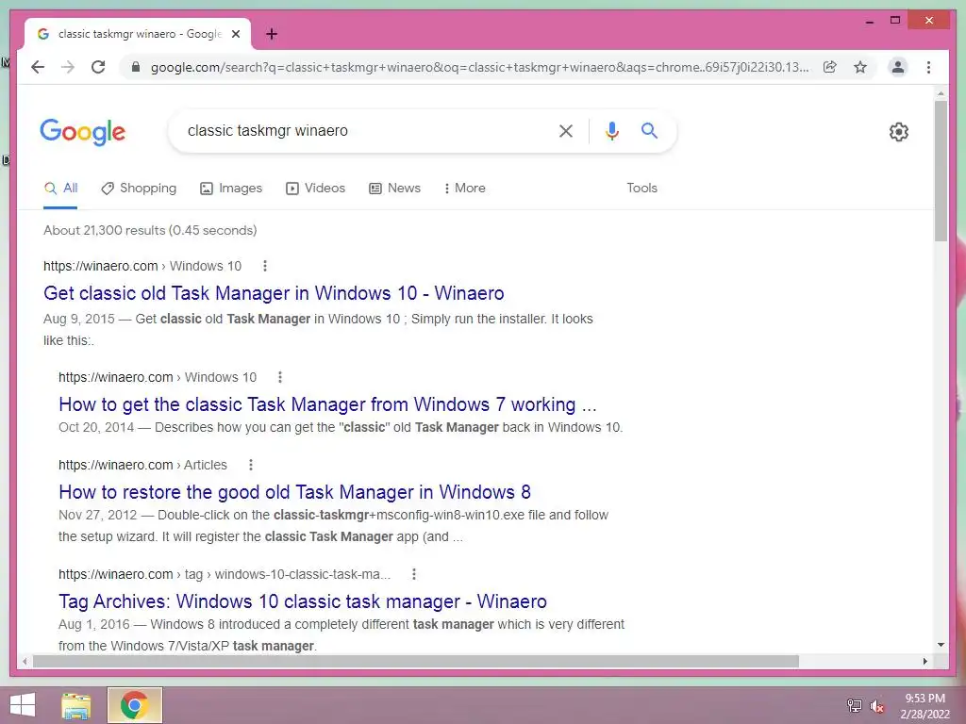This screenshot has height=724, width=966.
Task: Click the Chrome taskbar icon
Action: (x=134, y=705)
